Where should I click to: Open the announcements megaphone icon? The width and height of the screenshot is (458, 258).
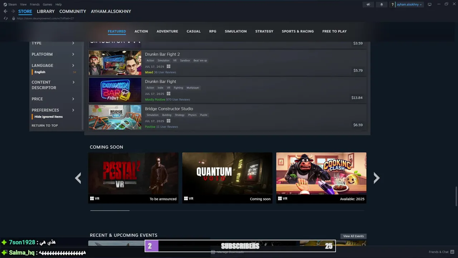click(x=368, y=4)
